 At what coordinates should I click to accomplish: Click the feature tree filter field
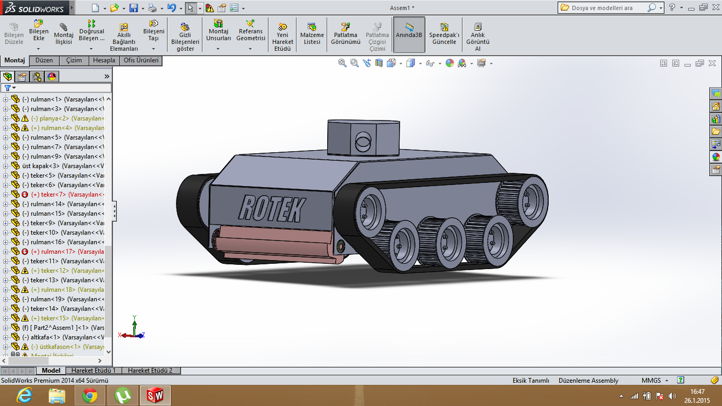pyautogui.click(x=57, y=88)
